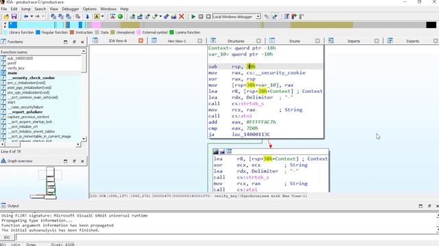This screenshot has height=246, width=439.
Task: Expand the dropdown beside the yellow 'A' icon
Action: pos(102,16)
